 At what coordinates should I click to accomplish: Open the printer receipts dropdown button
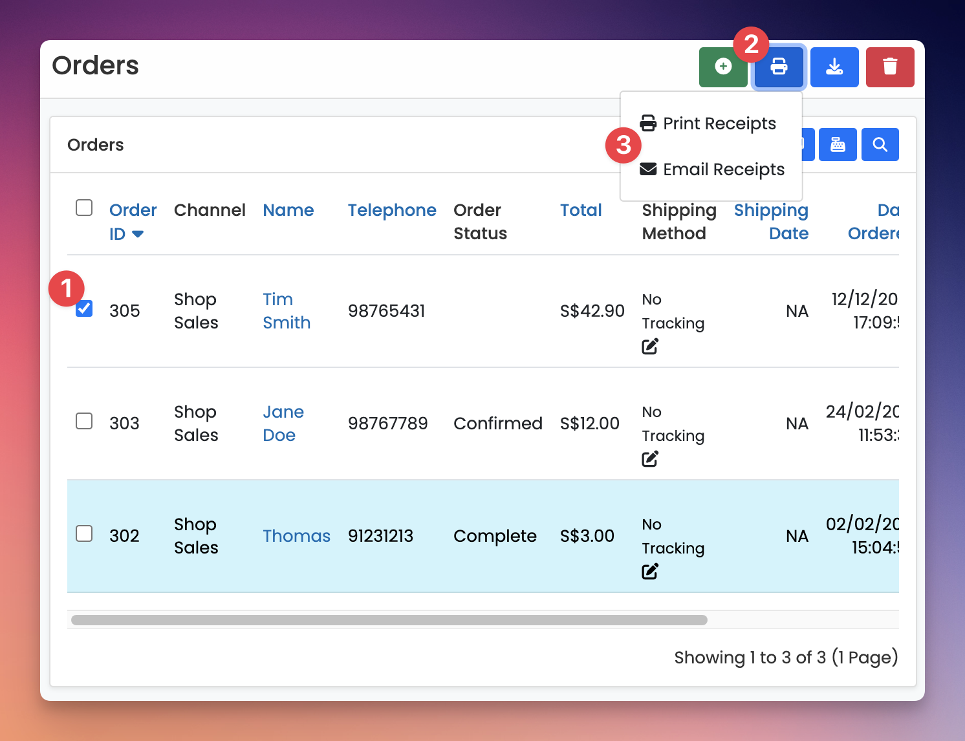tap(779, 67)
